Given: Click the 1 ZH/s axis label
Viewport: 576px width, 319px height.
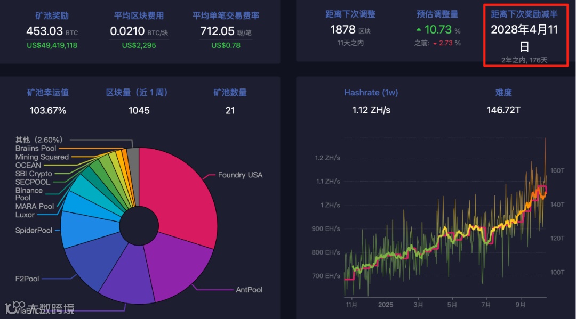Looking at the screenshot, I should point(330,205).
